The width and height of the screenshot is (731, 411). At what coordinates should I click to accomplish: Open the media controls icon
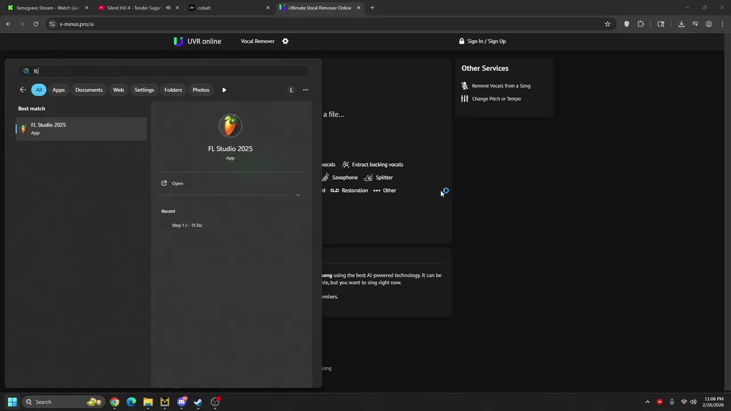pyautogui.click(x=695, y=24)
